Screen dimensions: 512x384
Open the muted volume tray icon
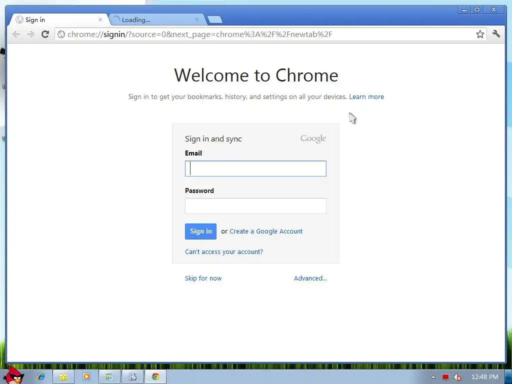tap(457, 377)
